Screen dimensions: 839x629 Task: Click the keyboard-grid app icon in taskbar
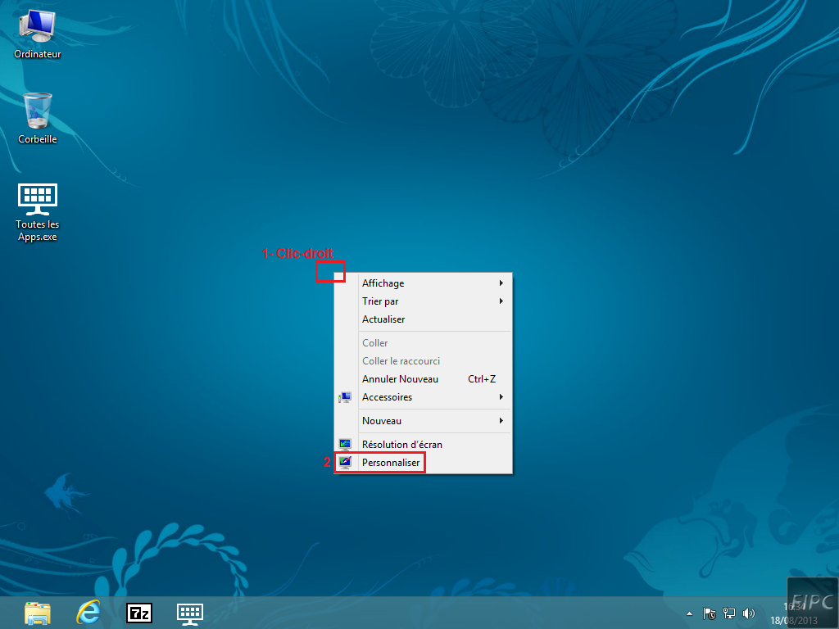[x=190, y=613]
